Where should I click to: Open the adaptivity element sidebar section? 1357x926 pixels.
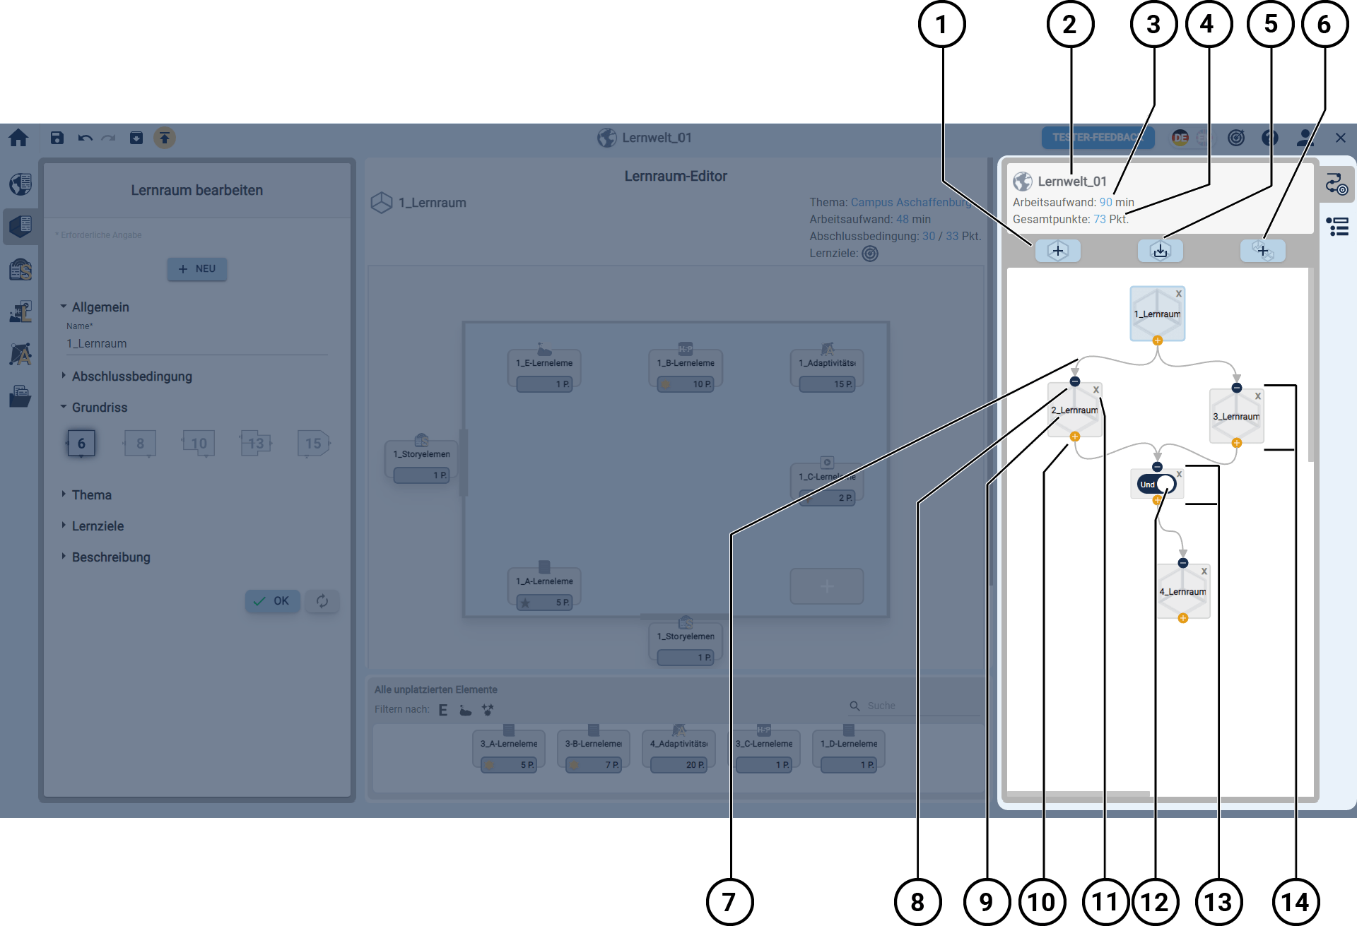20,354
